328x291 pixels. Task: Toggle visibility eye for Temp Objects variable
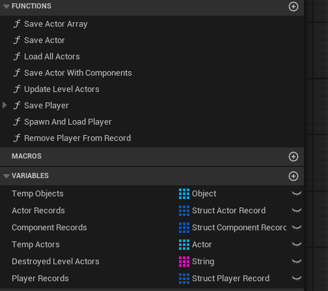pyautogui.click(x=297, y=193)
